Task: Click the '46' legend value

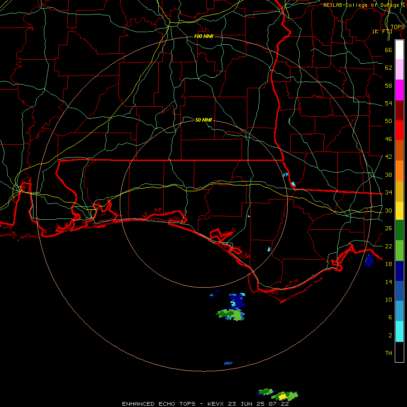Action: 388,139
